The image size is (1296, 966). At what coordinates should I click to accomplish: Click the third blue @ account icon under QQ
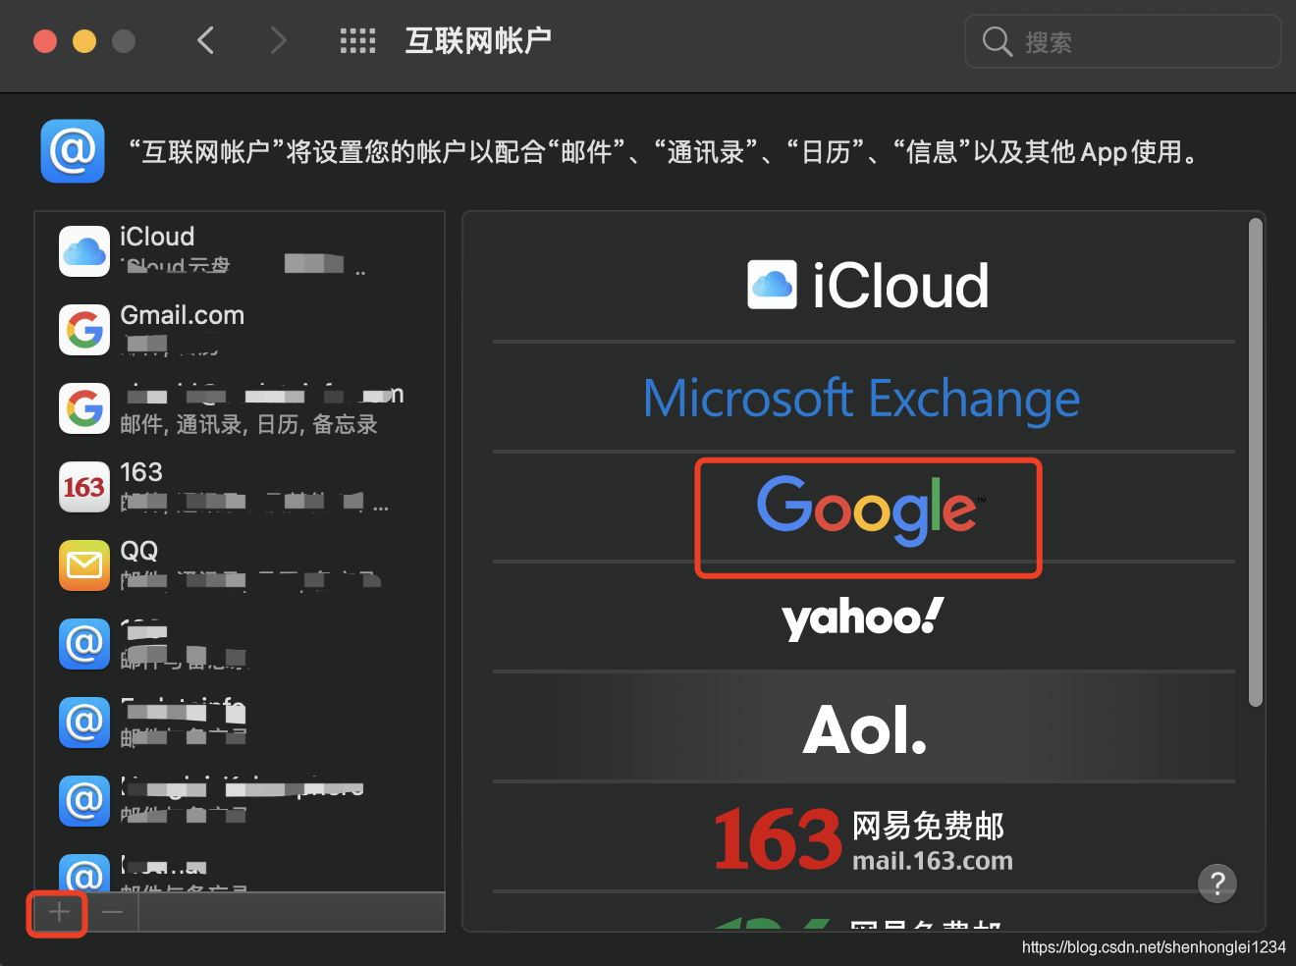pos(84,801)
